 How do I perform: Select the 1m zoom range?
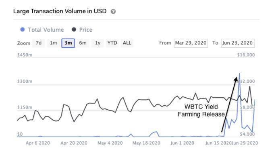click(54, 43)
